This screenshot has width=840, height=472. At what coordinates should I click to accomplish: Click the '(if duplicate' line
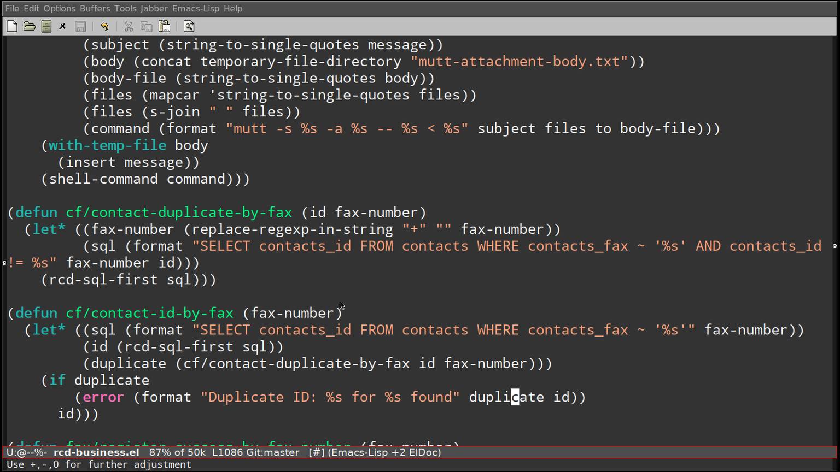(95, 380)
